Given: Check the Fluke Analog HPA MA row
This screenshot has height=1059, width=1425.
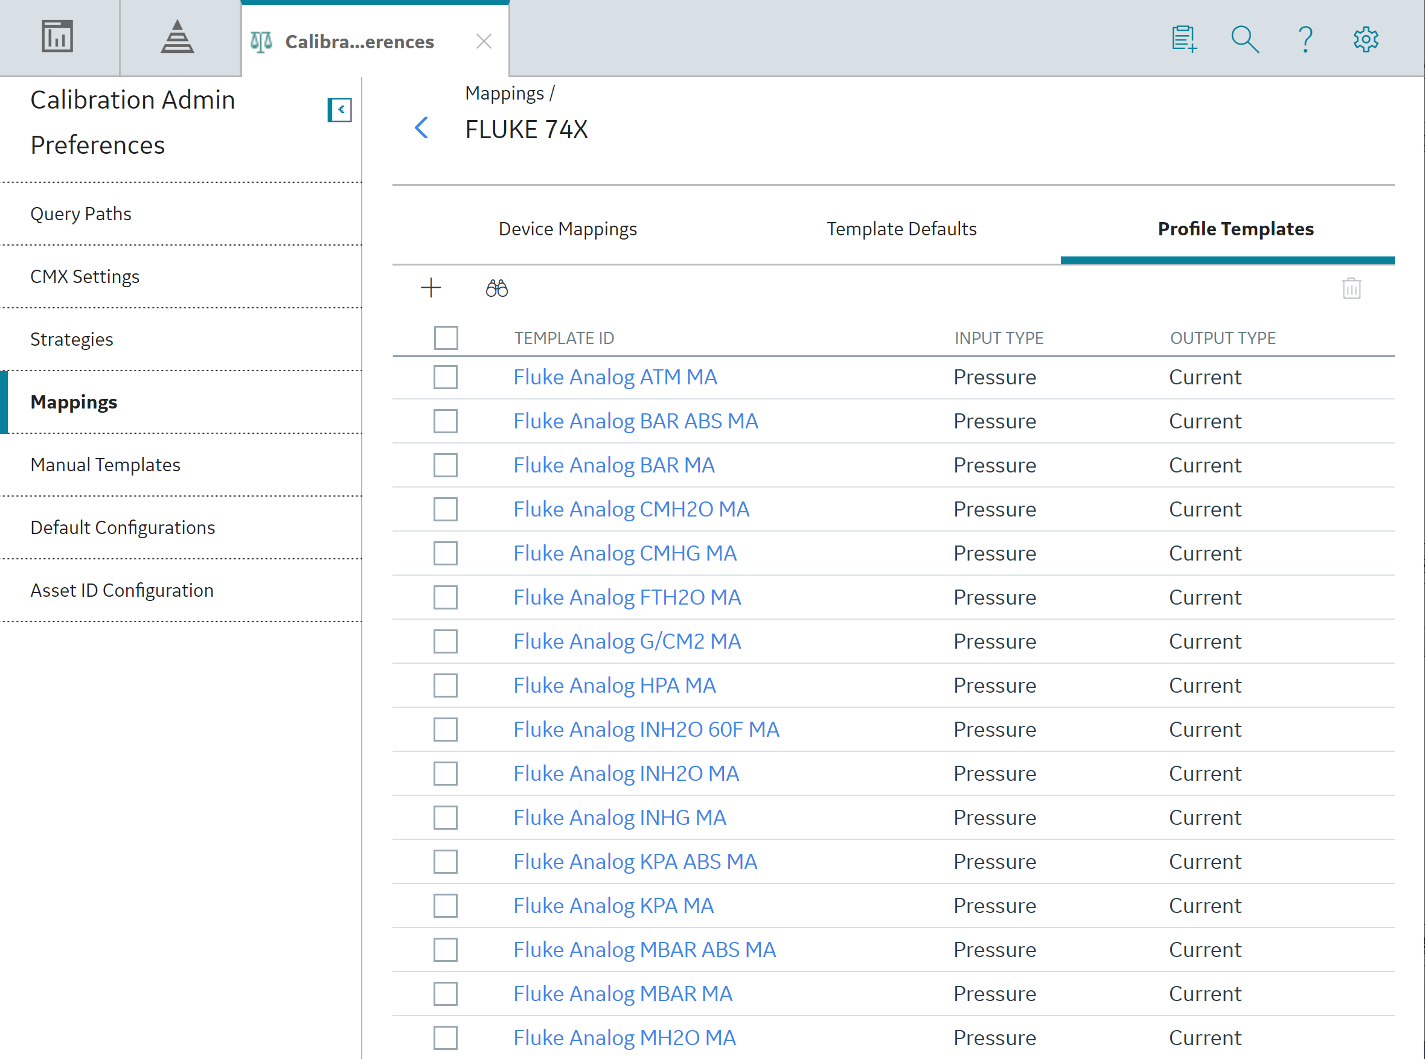Looking at the screenshot, I should coord(445,686).
